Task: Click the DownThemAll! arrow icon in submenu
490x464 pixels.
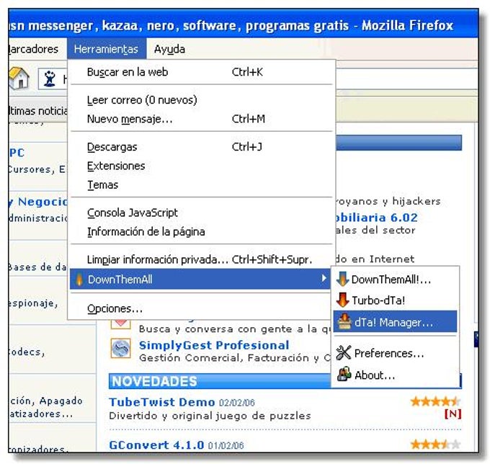Action: click(x=342, y=279)
